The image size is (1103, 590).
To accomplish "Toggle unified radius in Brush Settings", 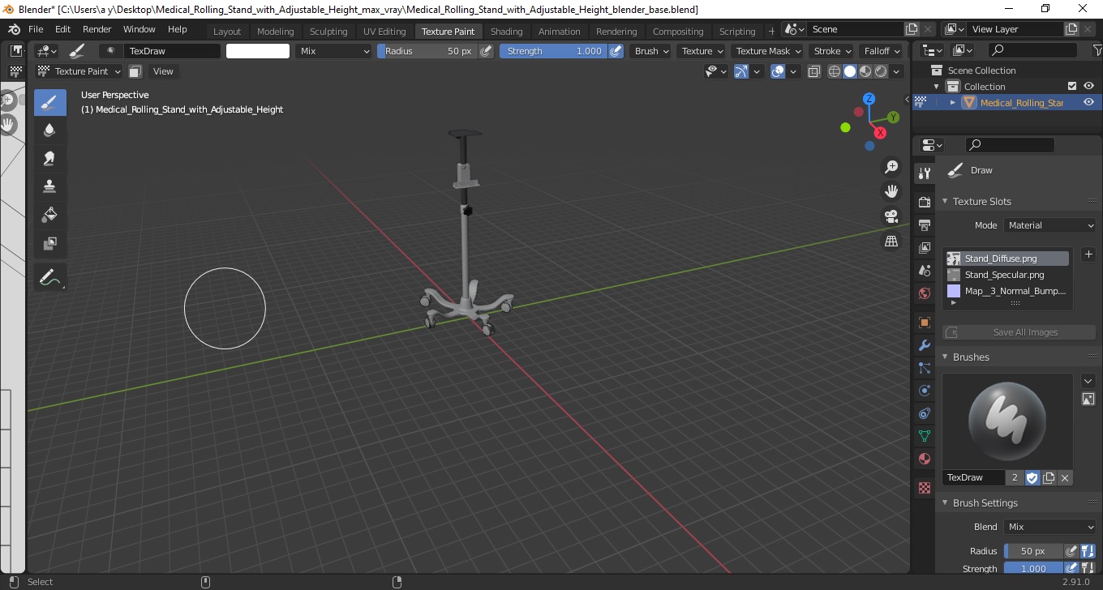I will coord(1088,551).
